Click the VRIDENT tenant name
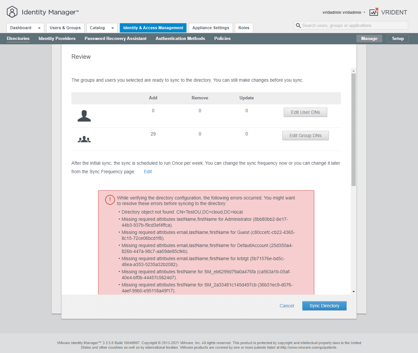The image size is (418, 353). click(x=394, y=12)
